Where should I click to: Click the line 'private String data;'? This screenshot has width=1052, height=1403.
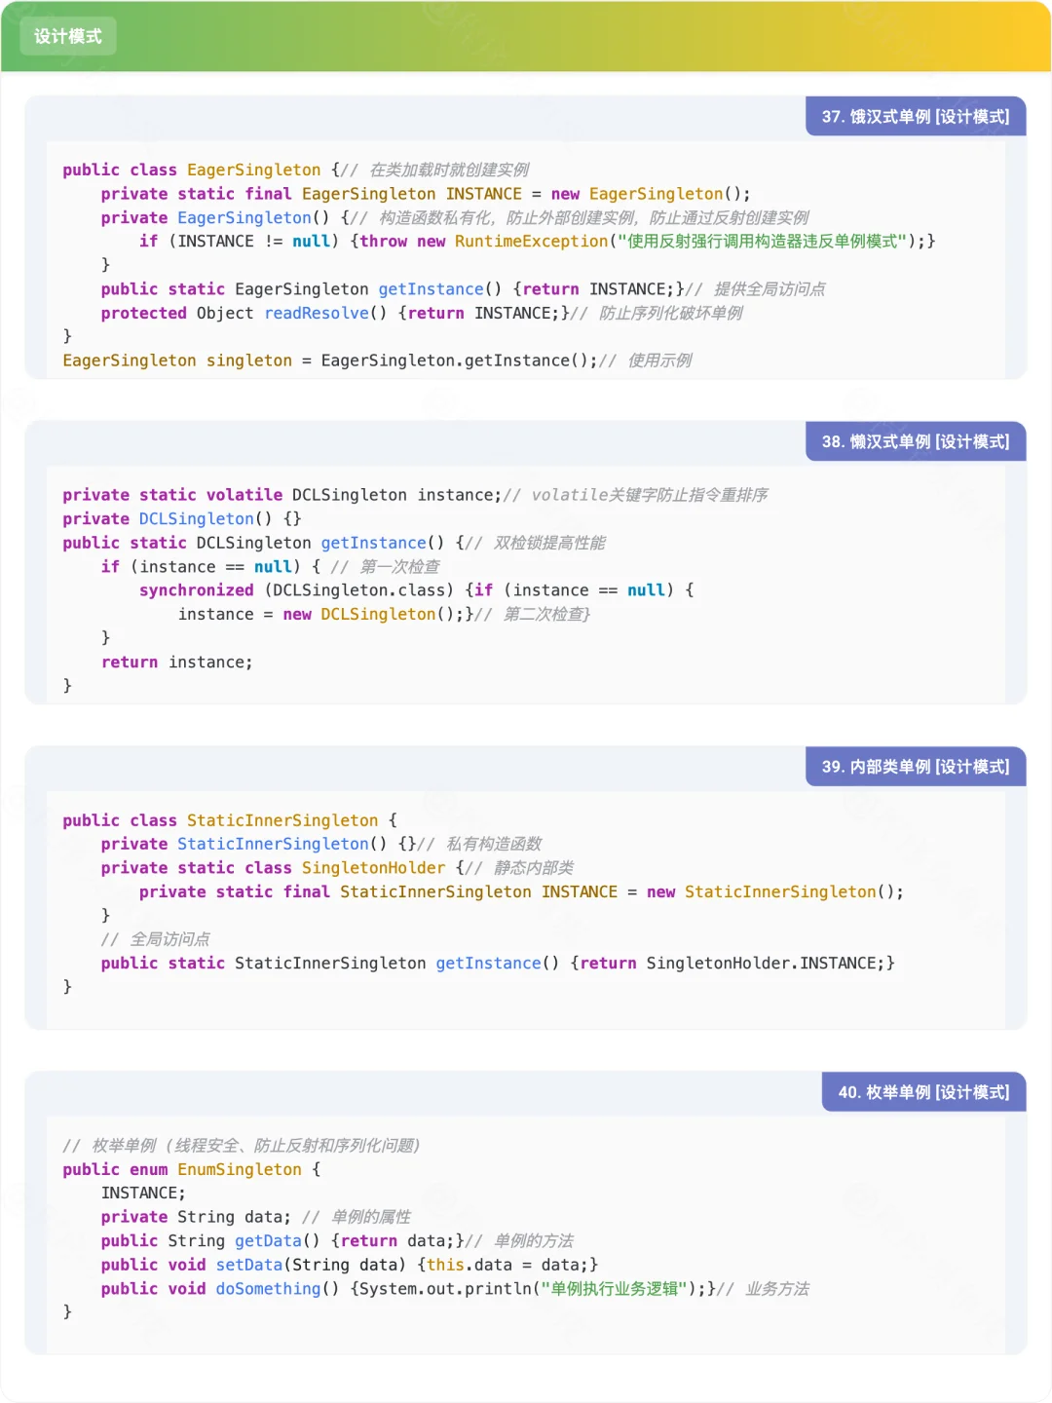click(196, 1217)
